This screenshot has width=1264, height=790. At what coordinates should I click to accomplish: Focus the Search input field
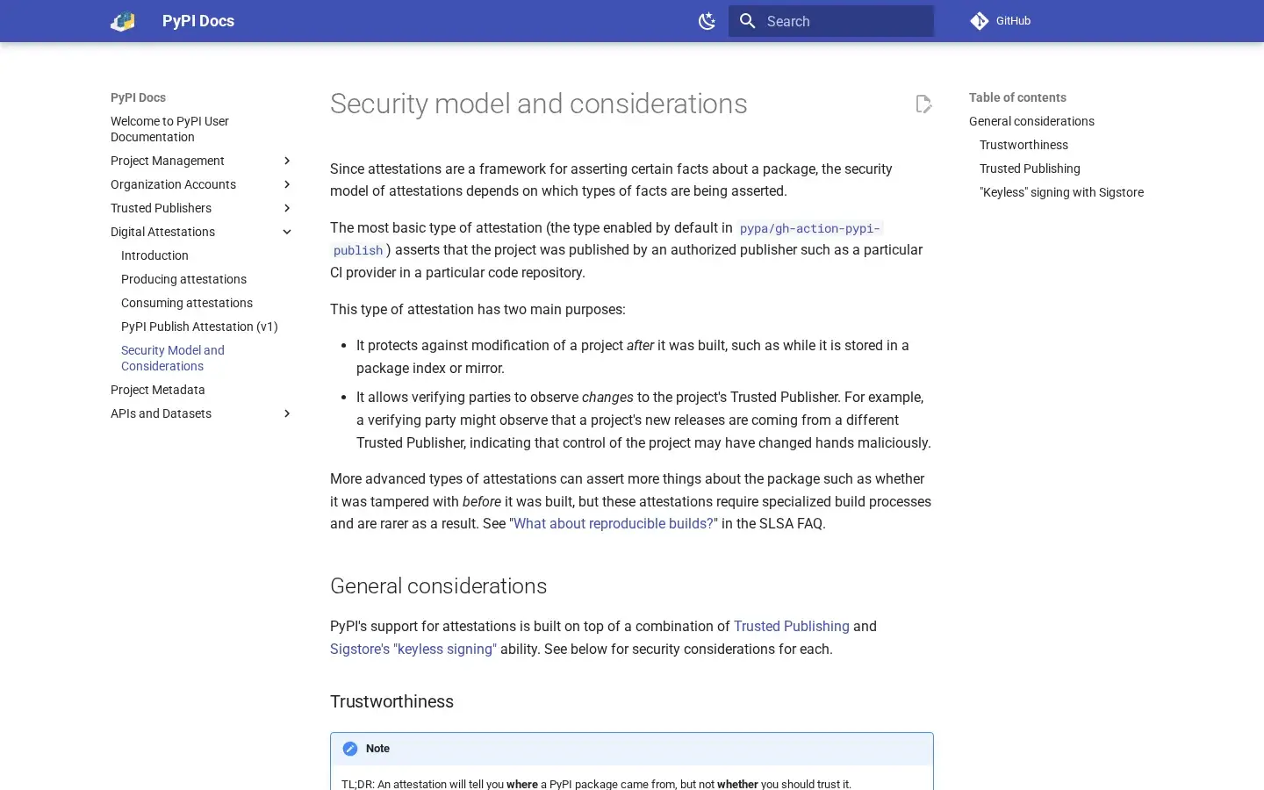click(831, 21)
